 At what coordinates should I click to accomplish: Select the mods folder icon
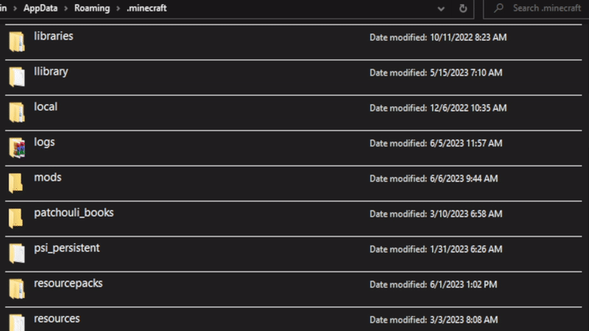point(16,182)
